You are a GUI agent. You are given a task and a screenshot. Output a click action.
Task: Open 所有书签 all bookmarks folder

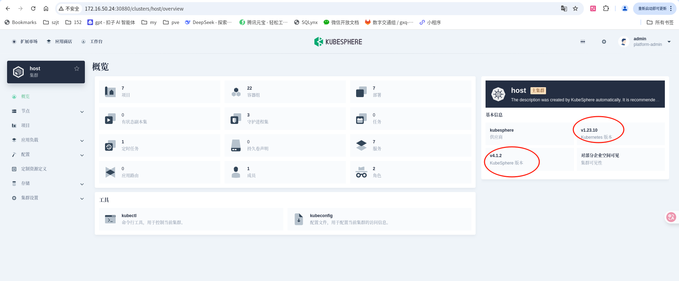click(x=660, y=22)
